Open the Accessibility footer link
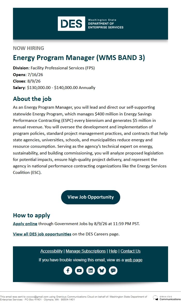Image resolution: width=181 pixels, height=303 pixels. (x=51, y=251)
